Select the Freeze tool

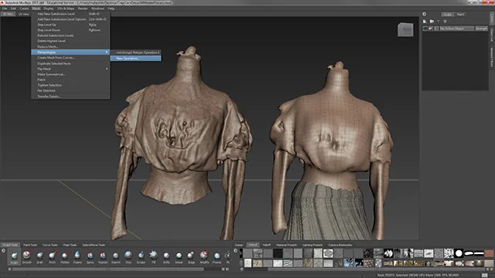pyautogui.click(x=217, y=256)
